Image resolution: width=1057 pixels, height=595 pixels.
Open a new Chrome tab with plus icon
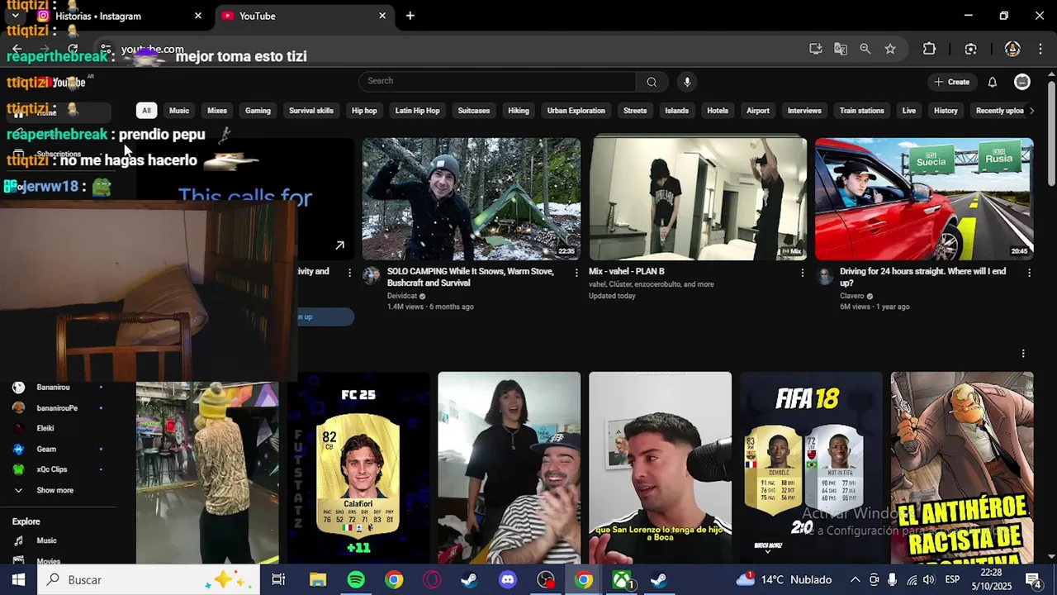[410, 16]
